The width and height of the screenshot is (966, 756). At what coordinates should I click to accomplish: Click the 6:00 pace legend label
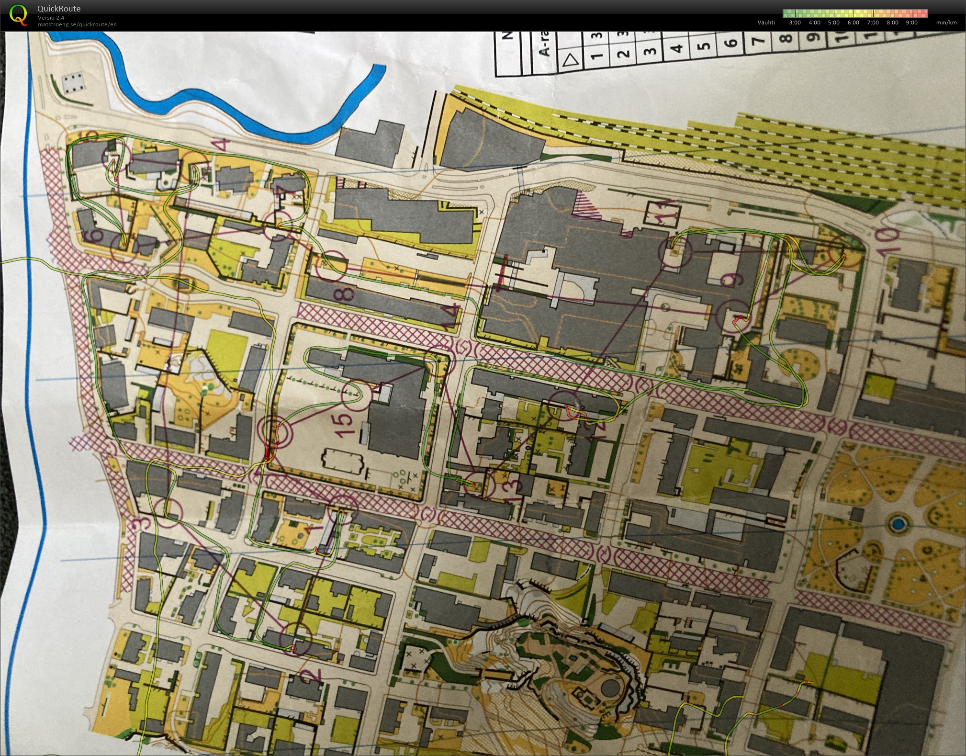click(853, 23)
